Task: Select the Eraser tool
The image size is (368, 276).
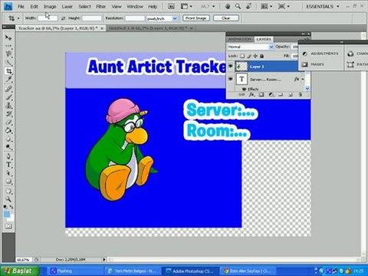Action: [x=8, y=122]
